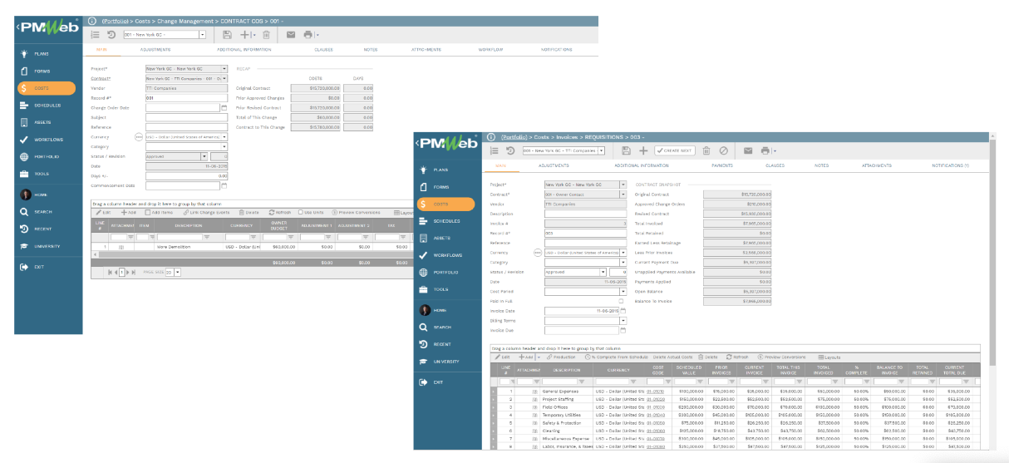Click delete trash icon in Change Order toolbar
This screenshot has height=463, width=1009.
[266, 35]
